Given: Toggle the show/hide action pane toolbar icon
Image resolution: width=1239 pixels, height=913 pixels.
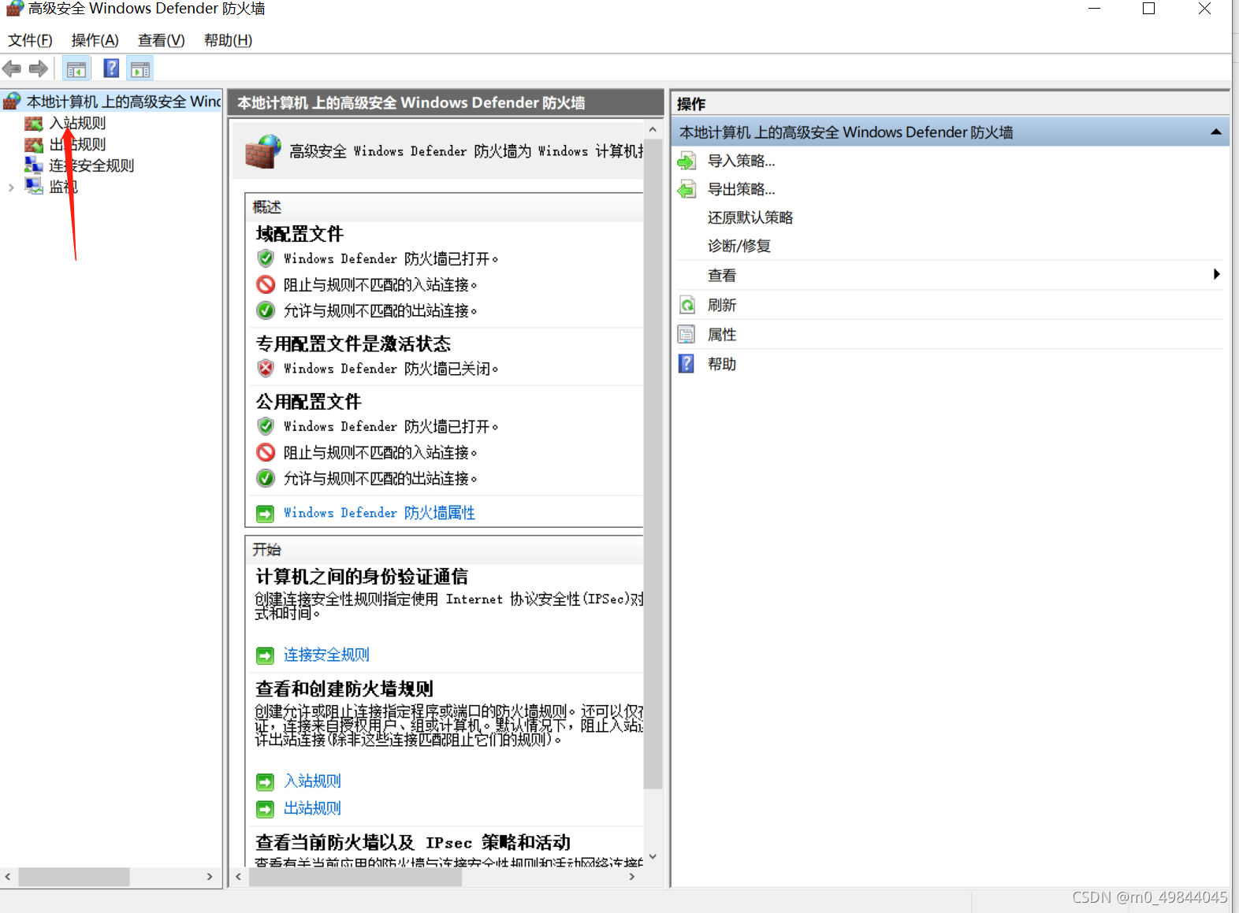Looking at the screenshot, I should point(140,69).
